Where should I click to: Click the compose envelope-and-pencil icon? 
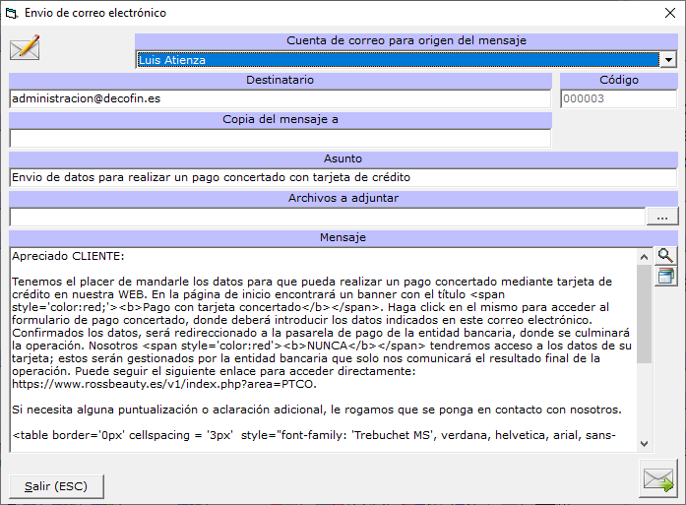pos(24,47)
